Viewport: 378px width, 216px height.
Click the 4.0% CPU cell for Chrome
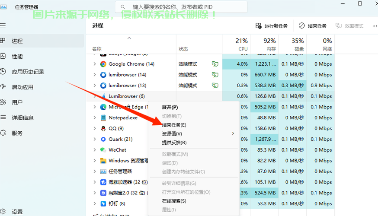(236, 64)
